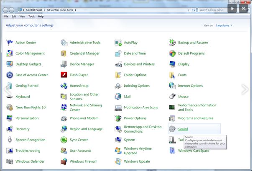This screenshot has width=253, height=171.
Task: Click the Speech Recognition microphone icon
Action: [x=10, y=140]
